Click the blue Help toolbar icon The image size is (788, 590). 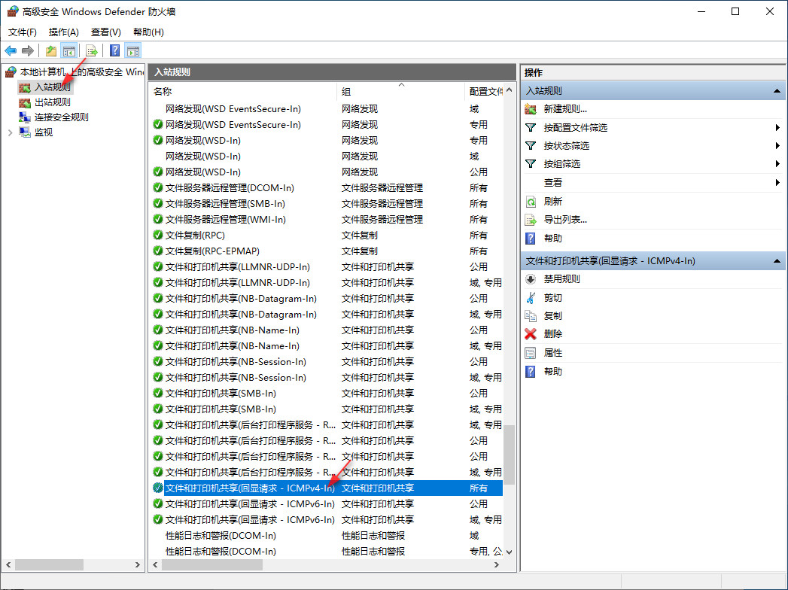point(114,50)
